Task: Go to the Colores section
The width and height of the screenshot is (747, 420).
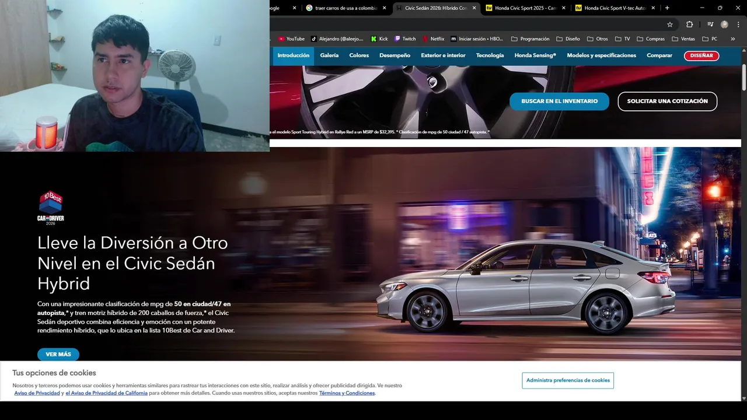Action: click(x=359, y=55)
